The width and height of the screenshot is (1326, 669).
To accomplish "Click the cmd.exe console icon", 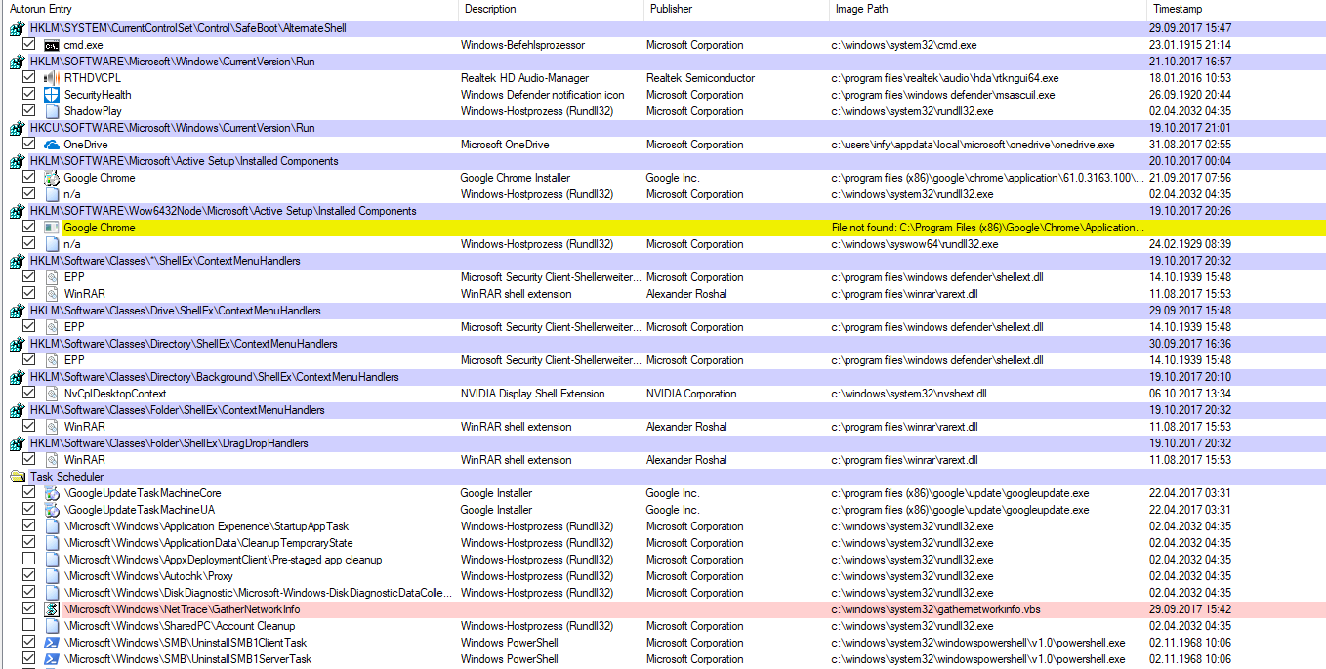I will point(52,45).
